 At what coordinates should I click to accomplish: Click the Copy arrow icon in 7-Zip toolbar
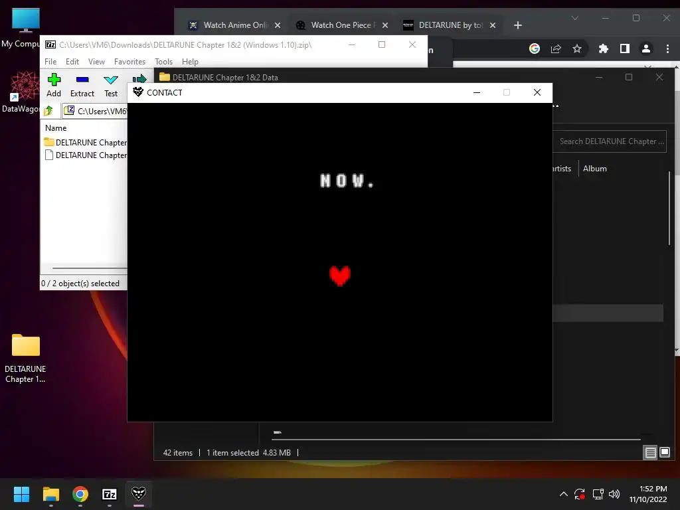pyautogui.click(x=139, y=78)
